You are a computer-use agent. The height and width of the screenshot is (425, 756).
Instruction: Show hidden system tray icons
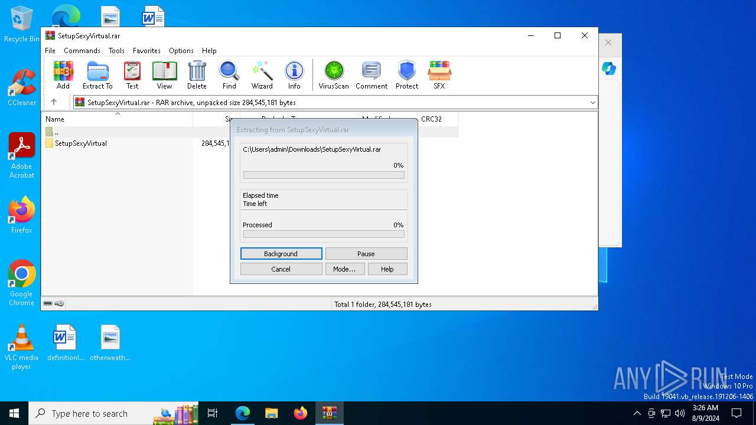click(637, 413)
